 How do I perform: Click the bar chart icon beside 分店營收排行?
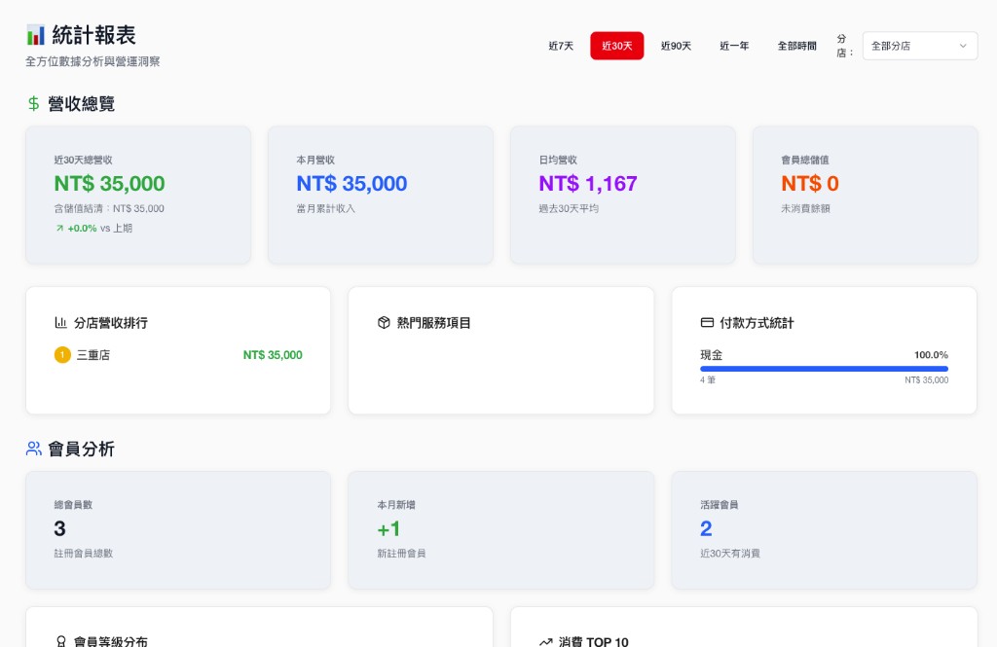(59, 323)
